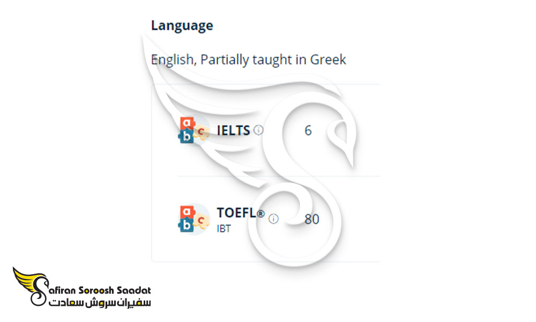Select the IELTS label
The image size is (536, 322).
click(x=234, y=130)
